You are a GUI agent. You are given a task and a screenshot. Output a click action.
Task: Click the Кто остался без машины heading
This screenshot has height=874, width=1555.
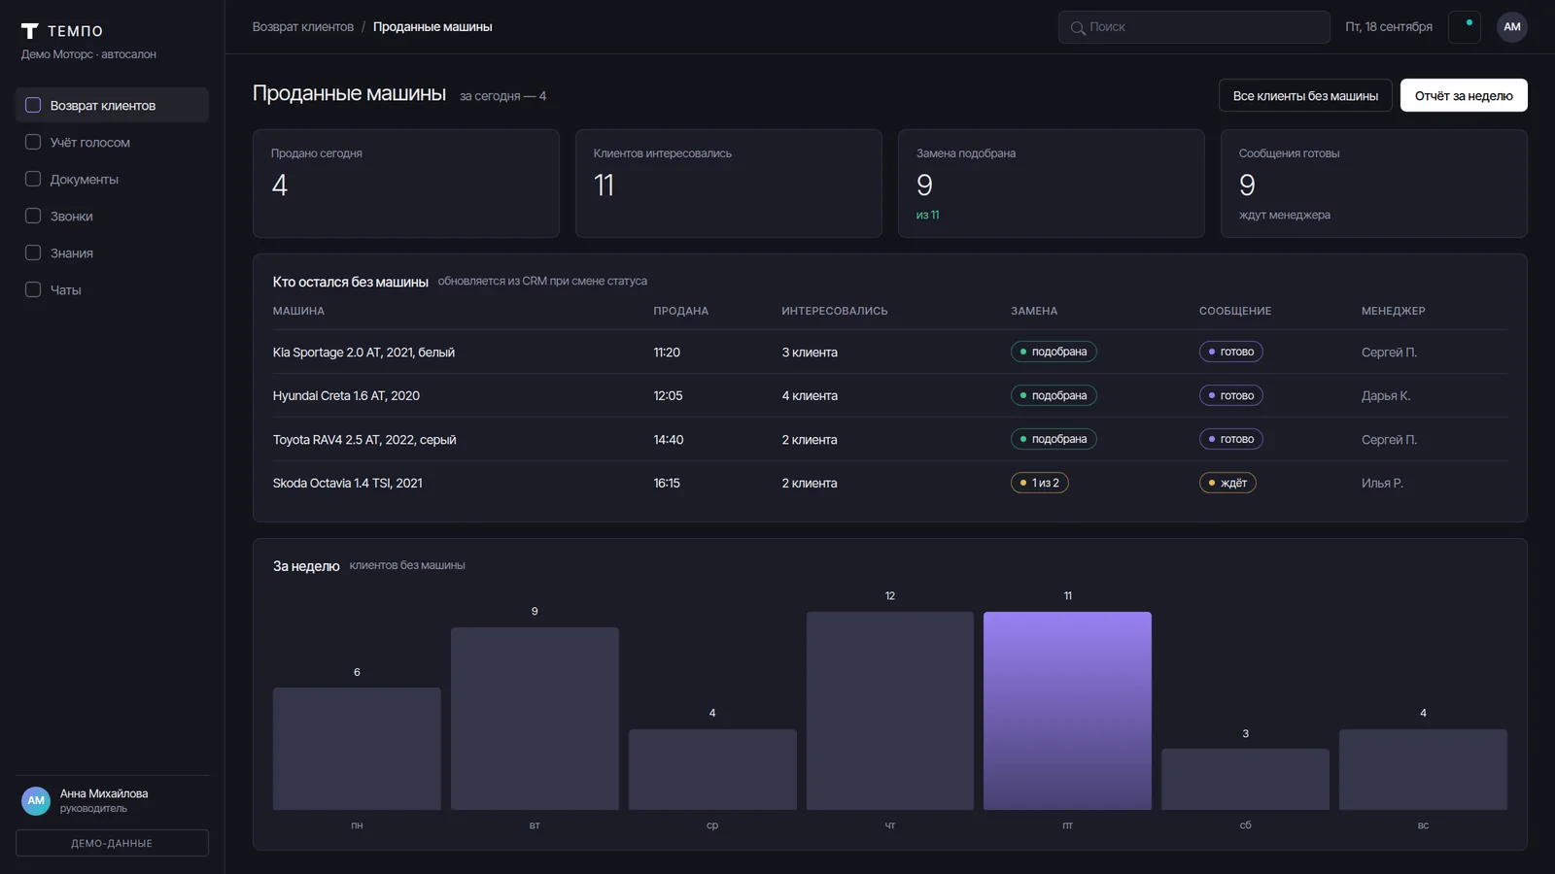(351, 282)
